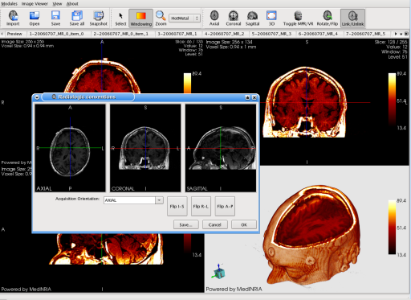411x300 pixels.
Task: Take a Snapshot of the view
Action: click(98, 18)
